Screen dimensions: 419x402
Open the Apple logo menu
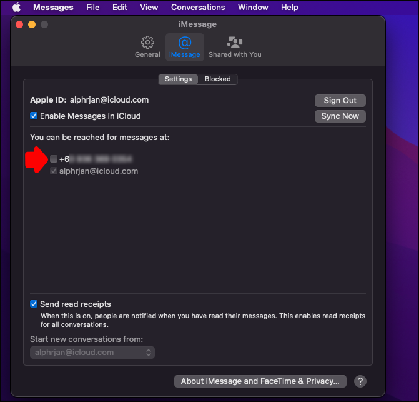(17, 8)
